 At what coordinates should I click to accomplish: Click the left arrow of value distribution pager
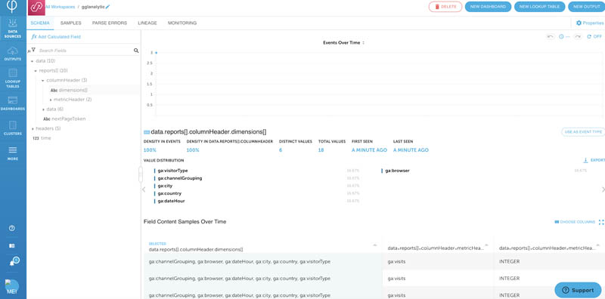[144, 190]
